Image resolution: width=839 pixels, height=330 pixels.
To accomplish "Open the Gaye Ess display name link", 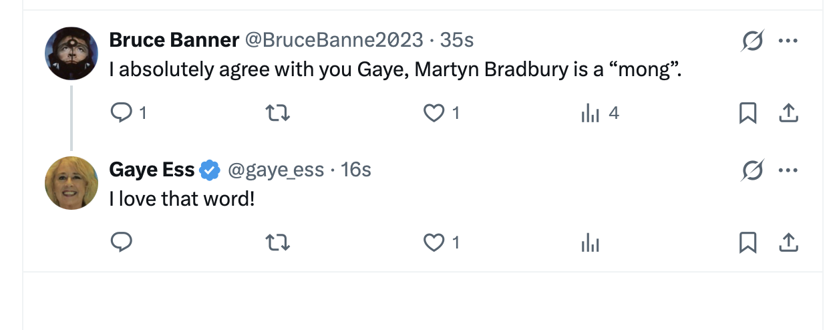I will coord(152,170).
